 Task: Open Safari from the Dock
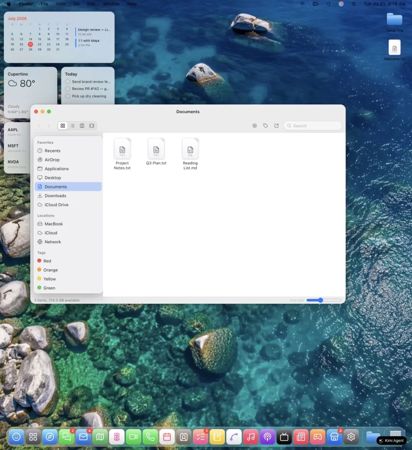[50, 437]
